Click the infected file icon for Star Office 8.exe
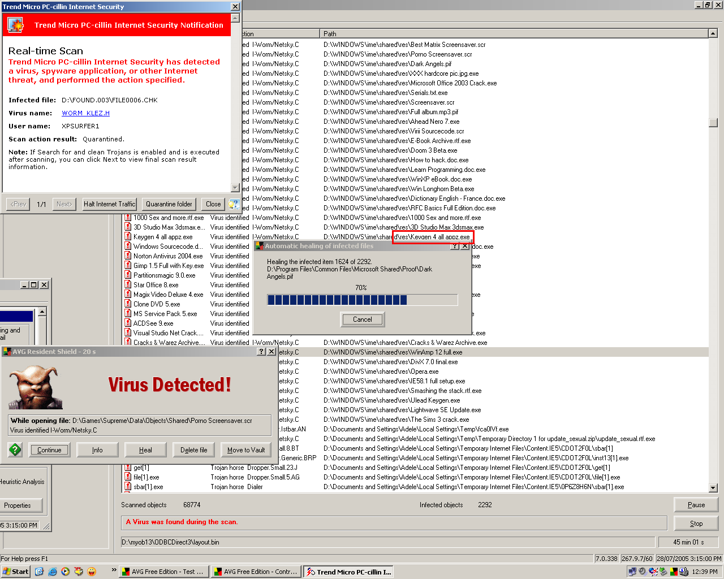 (128, 285)
